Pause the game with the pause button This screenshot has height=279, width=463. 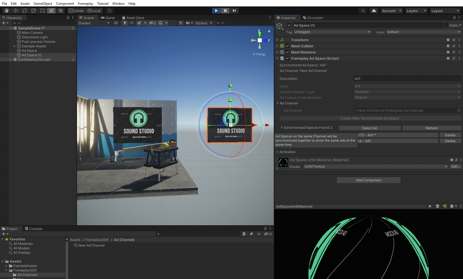[x=225, y=11]
